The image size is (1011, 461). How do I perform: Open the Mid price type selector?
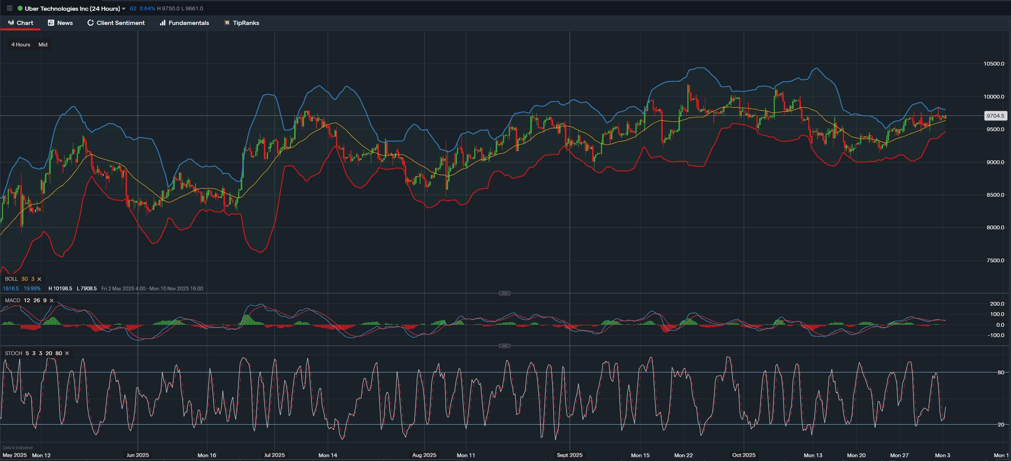pos(43,44)
